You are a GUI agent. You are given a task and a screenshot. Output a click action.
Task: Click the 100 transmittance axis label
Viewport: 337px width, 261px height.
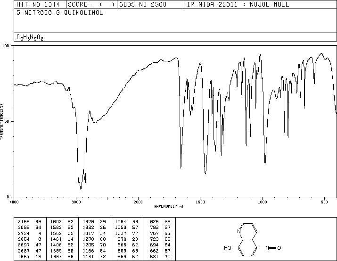coord(6,46)
